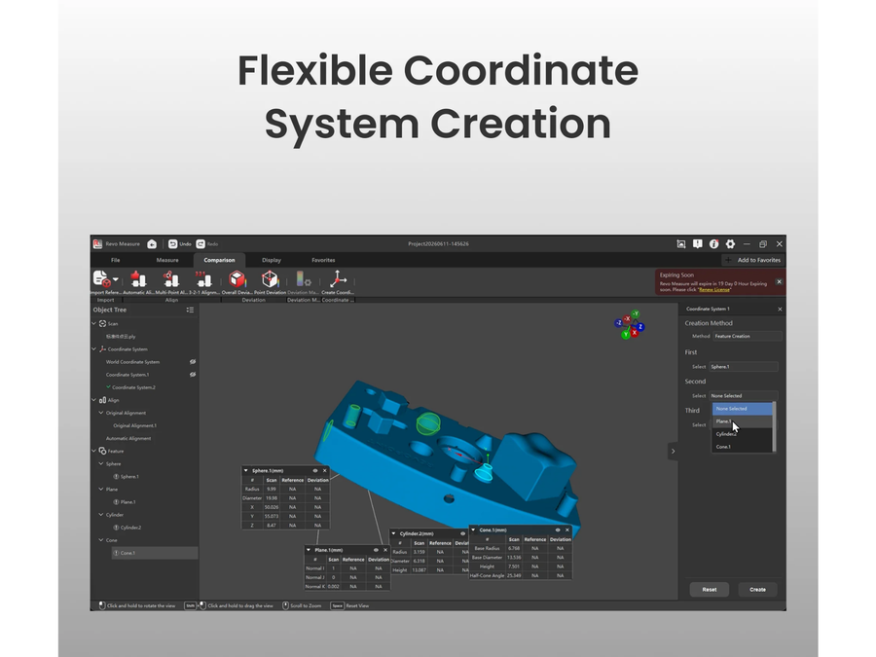Switch to the Measure tab

pos(167,260)
